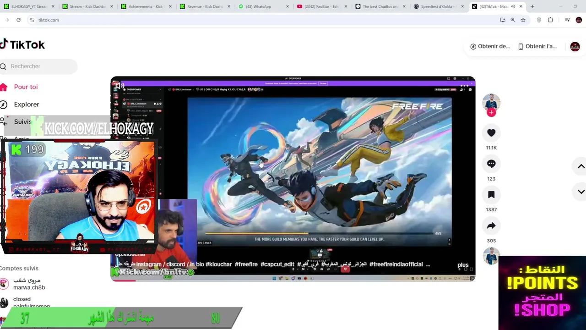Viewport: 586px width, 330px height.
Task: Open the #freefire hashtag
Action: (246, 264)
